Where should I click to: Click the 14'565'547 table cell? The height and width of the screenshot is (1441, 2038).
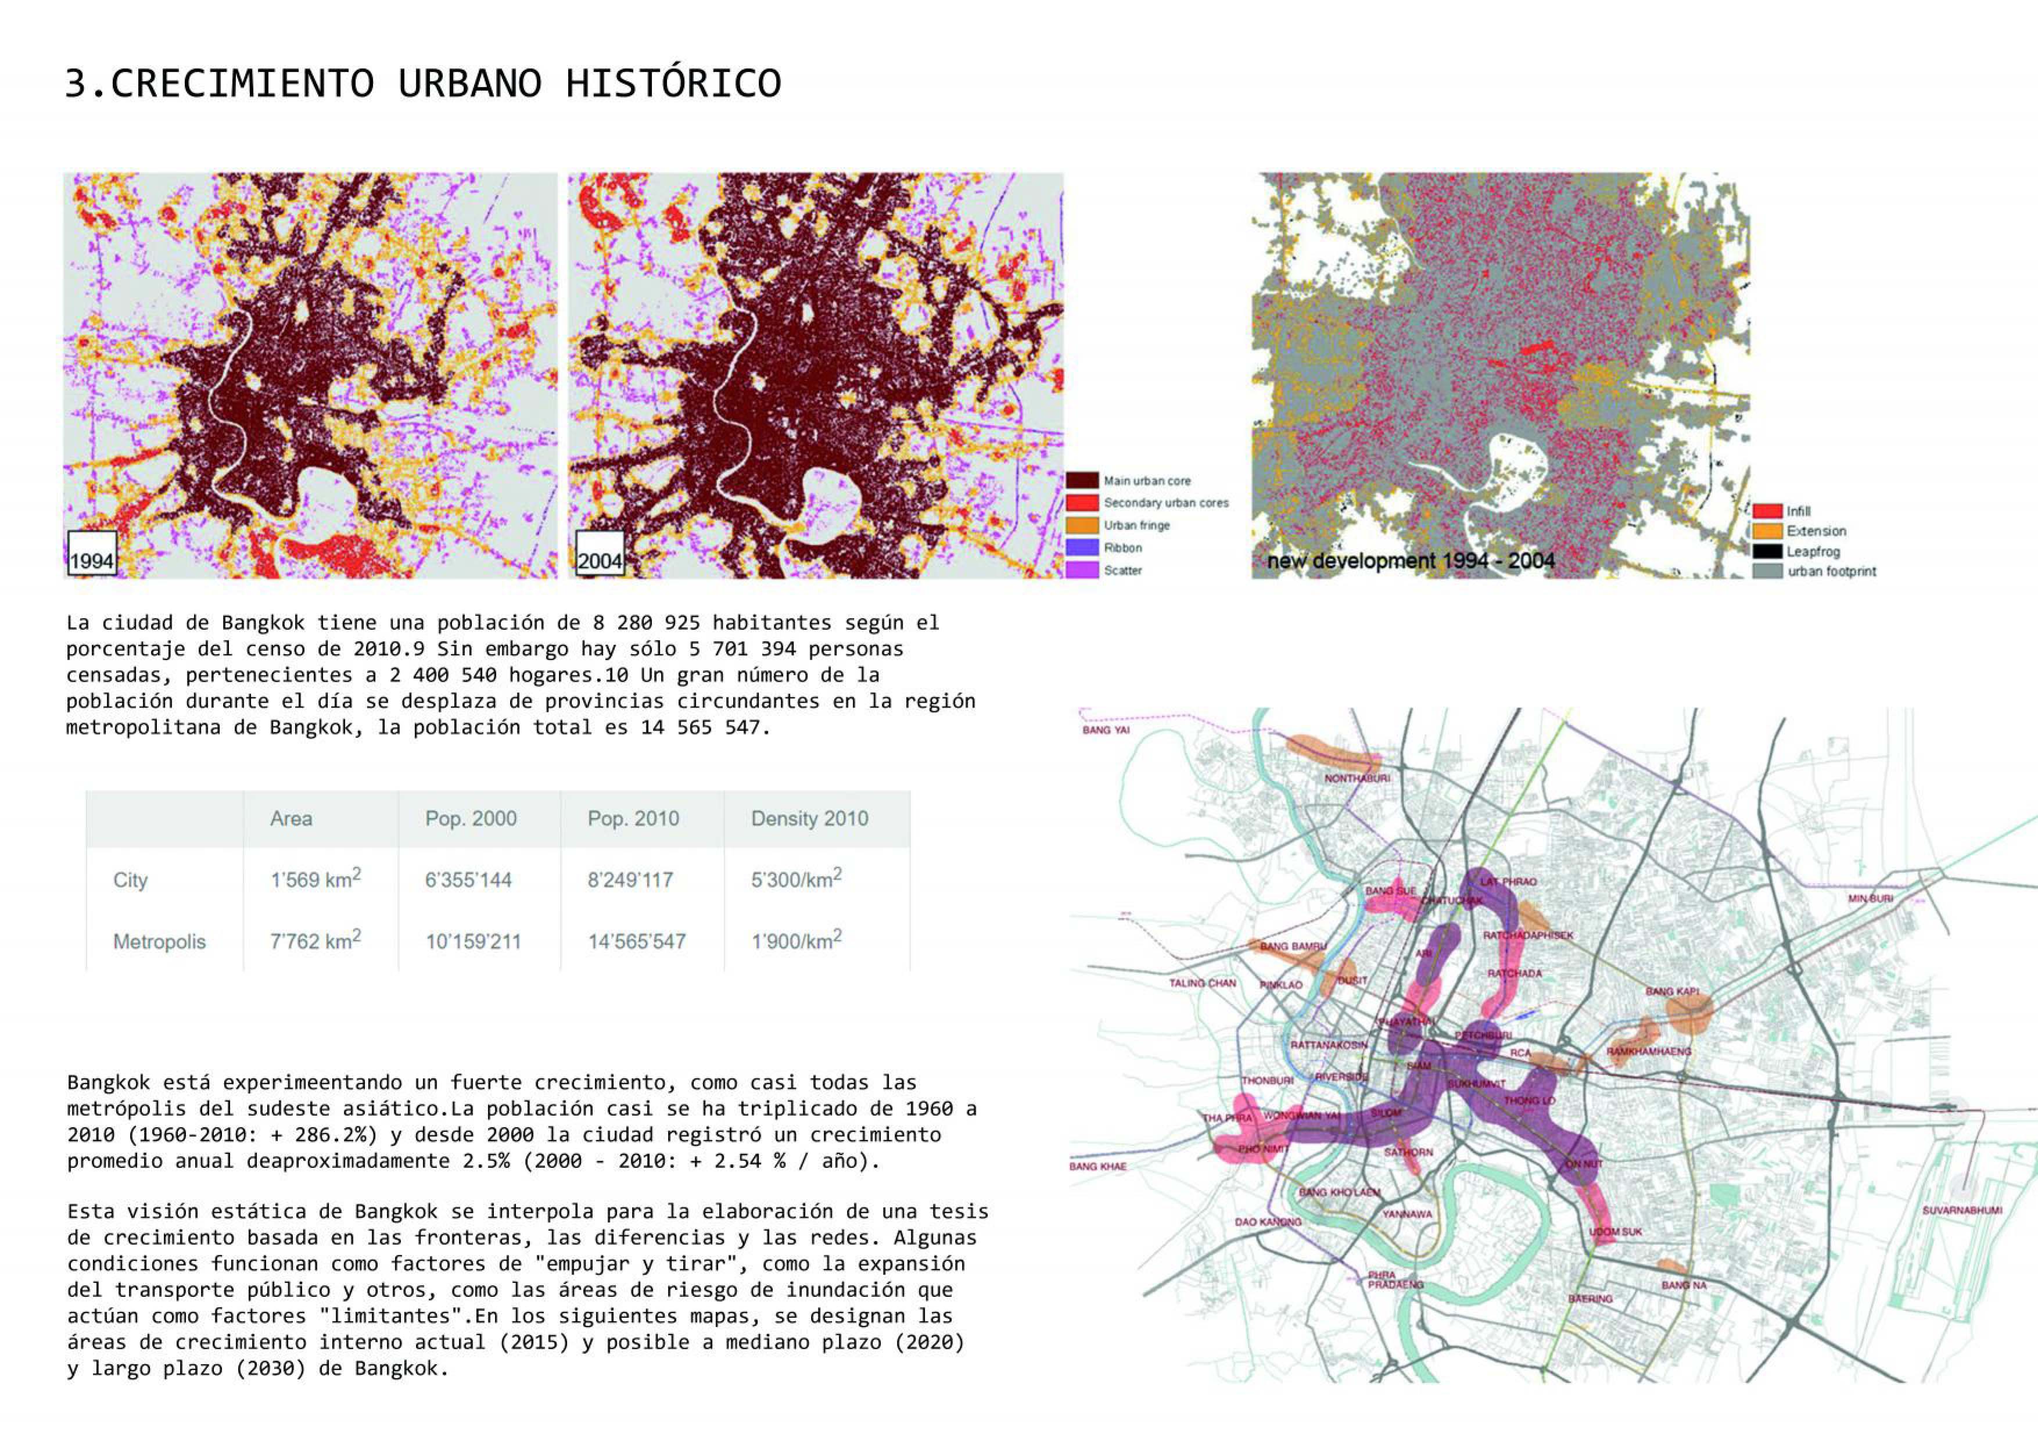click(x=636, y=942)
